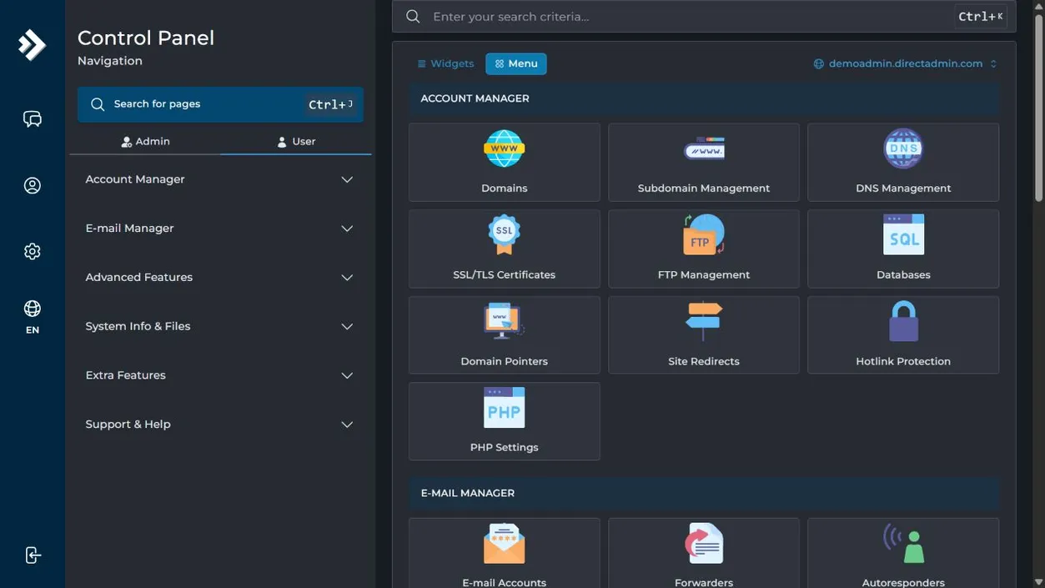
Task: Click the E-MAIL MANAGER section header
Action: coord(704,493)
